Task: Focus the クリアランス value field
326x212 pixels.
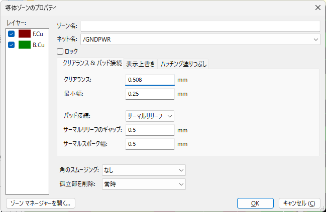Action: pos(149,80)
